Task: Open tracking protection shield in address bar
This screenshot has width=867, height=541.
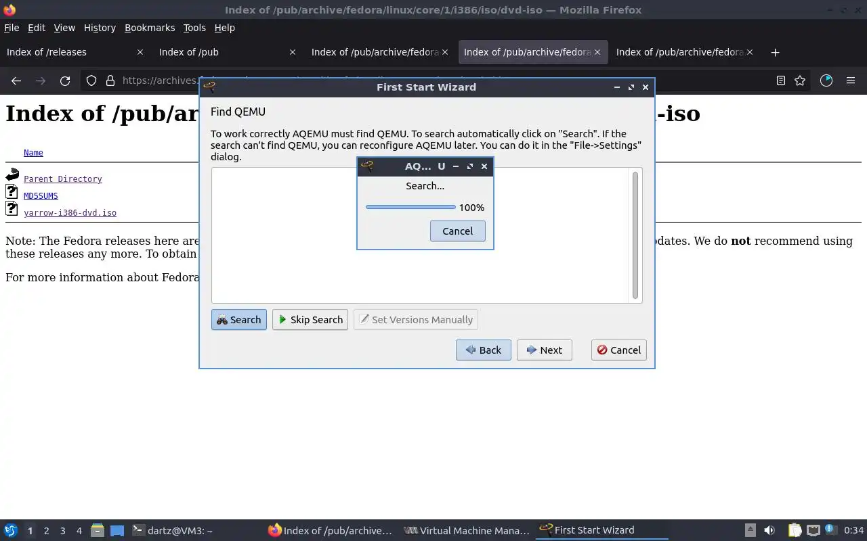Action: pos(91,80)
